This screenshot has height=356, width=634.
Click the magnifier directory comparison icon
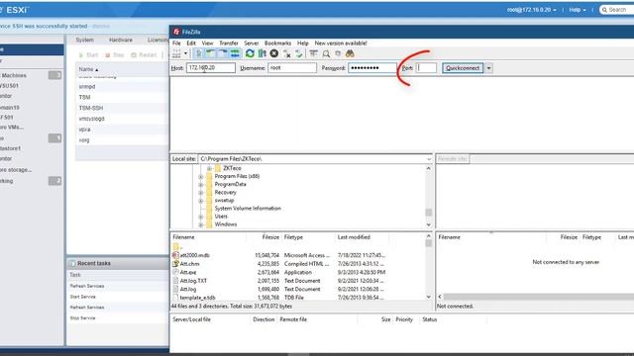point(326,53)
